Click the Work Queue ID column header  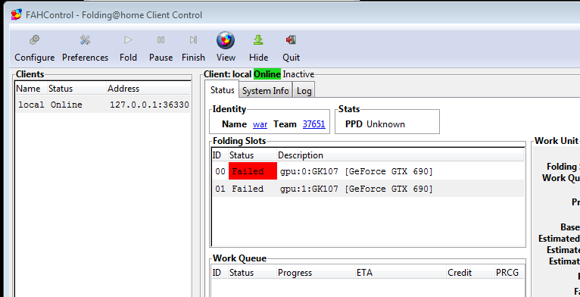(x=220, y=273)
